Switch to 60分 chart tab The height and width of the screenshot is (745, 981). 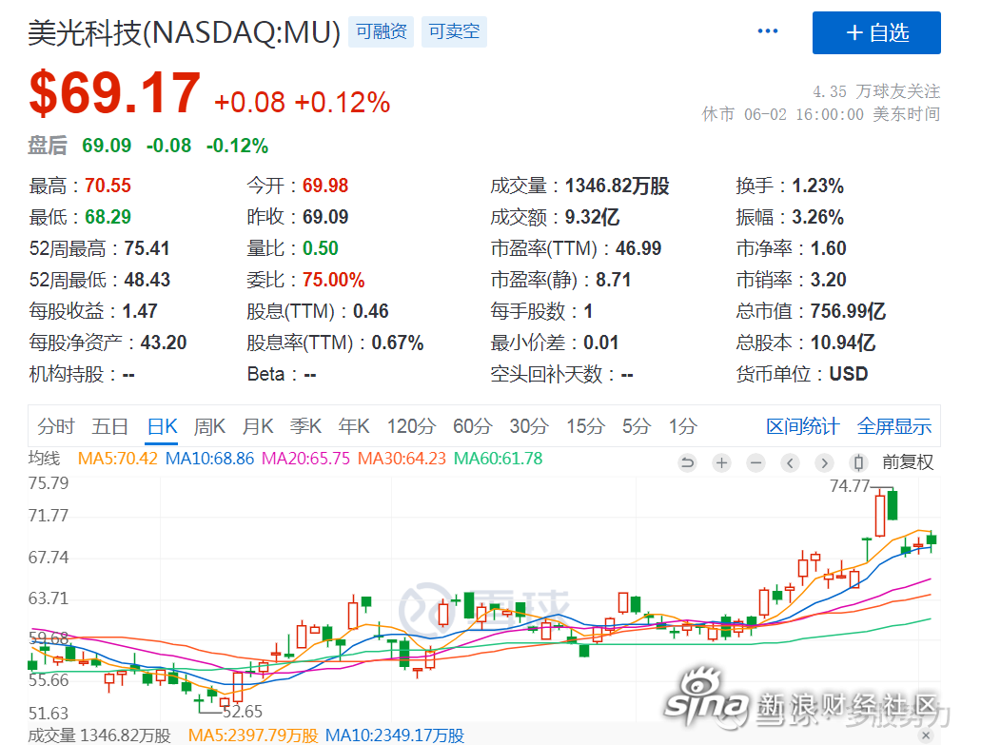[x=472, y=426]
